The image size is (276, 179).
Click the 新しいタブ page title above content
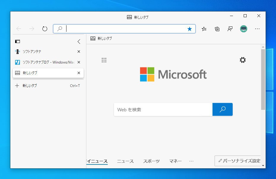[105, 38]
